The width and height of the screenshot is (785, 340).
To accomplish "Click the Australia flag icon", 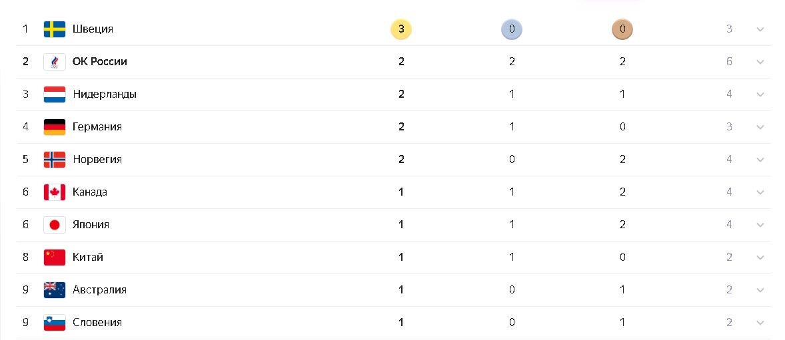I will [55, 290].
